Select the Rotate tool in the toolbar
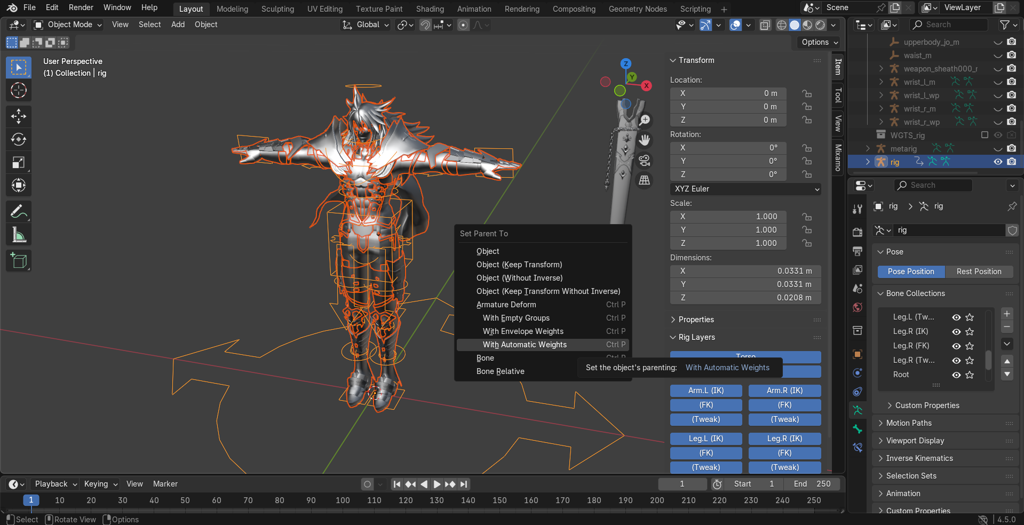Image resolution: width=1024 pixels, height=525 pixels. pos(19,139)
